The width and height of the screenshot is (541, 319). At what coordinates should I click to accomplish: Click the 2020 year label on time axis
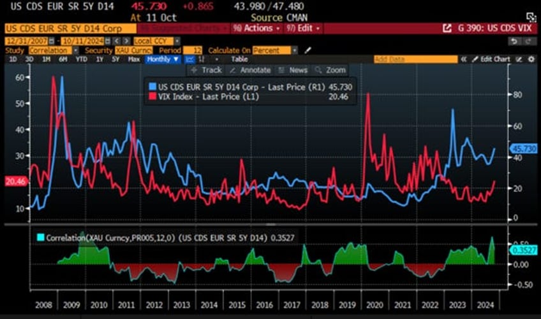click(x=374, y=305)
